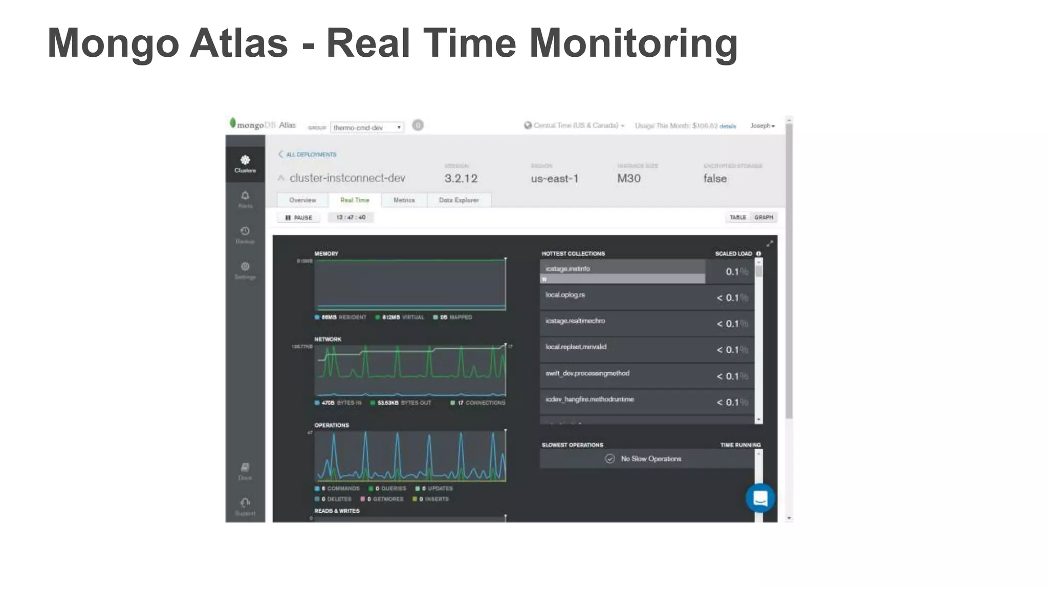Viewport: 1048px width, 589px height.
Task: Select the icstage.realtimechro collection row
Action: [x=647, y=324]
